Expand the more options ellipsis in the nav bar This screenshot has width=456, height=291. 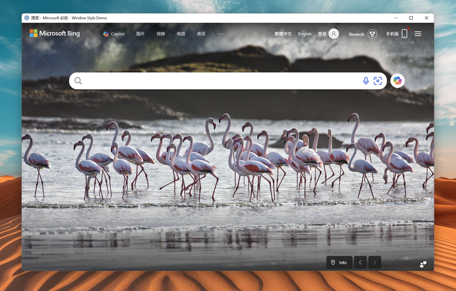click(x=220, y=34)
